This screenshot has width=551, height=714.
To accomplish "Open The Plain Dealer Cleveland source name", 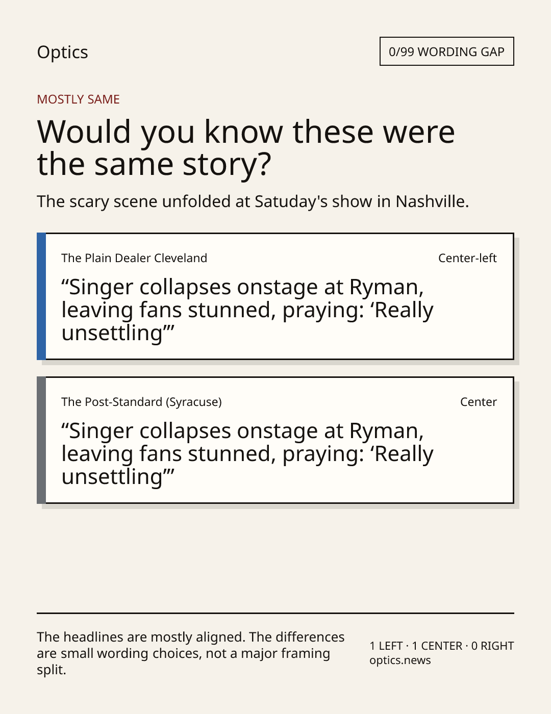I will tap(134, 258).
